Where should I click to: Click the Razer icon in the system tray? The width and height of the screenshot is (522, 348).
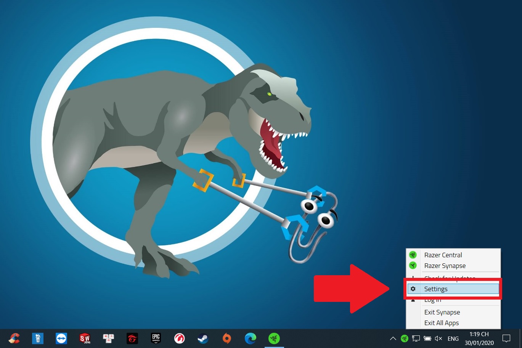tap(405, 338)
